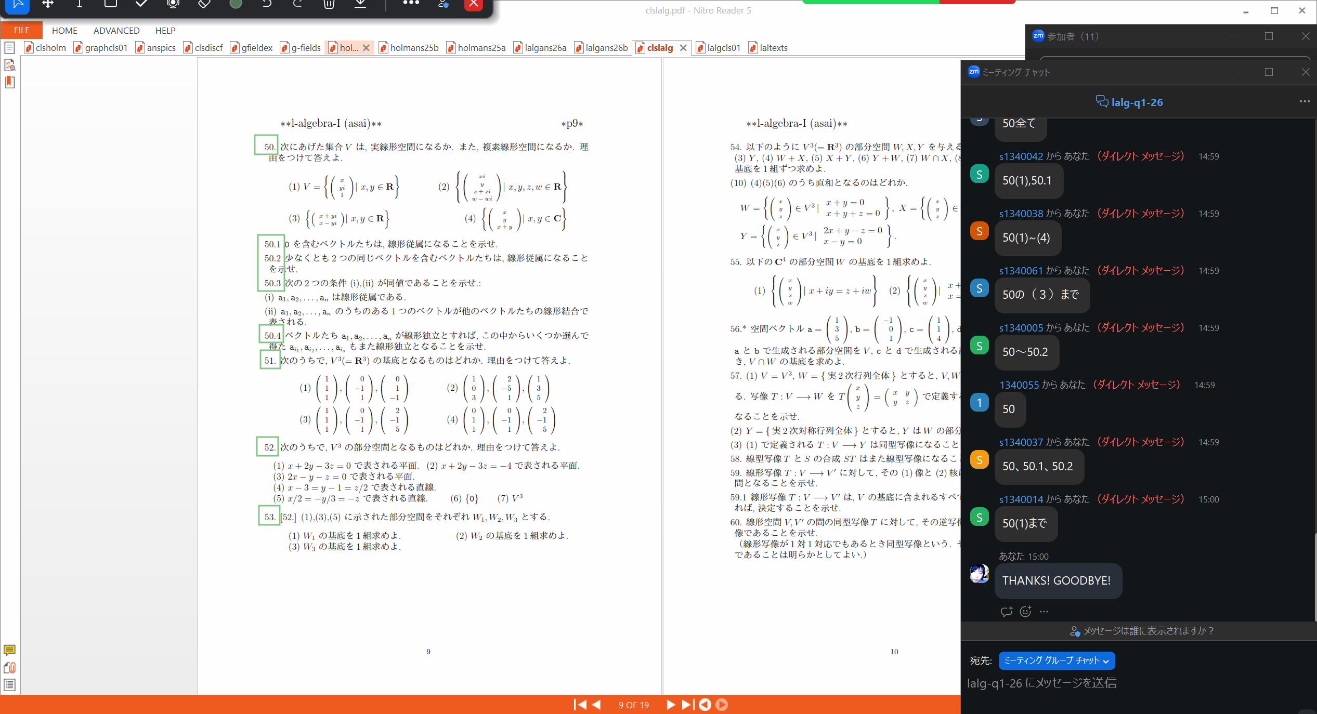This screenshot has width=1317, height=714.
Task: Select the eraser annotation tool
Action: (204, 4)
